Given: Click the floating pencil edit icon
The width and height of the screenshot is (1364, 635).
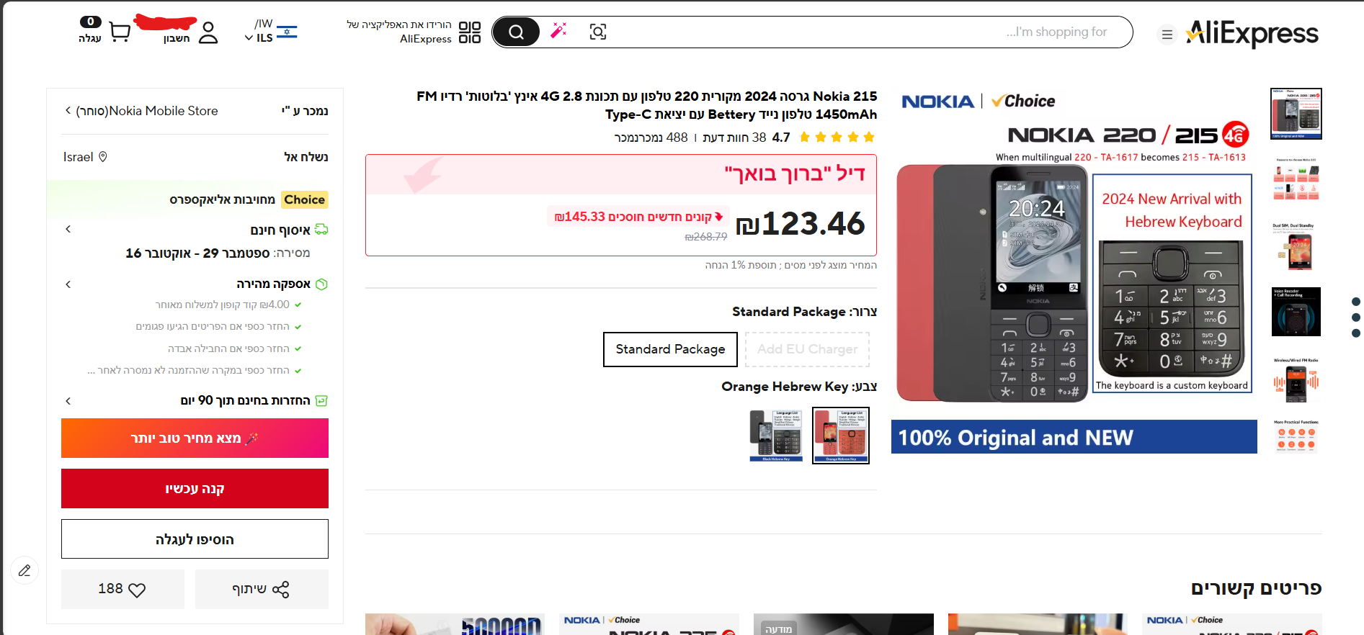Looking at the screenshot, I should click(x=24, y=571).
